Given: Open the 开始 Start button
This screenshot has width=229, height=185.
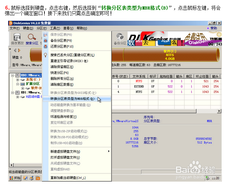Looking at the screenshot, I should click(x=15, y=178).
